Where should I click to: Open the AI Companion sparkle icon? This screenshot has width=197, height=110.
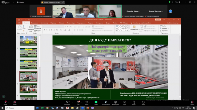[x=106, y=102]
